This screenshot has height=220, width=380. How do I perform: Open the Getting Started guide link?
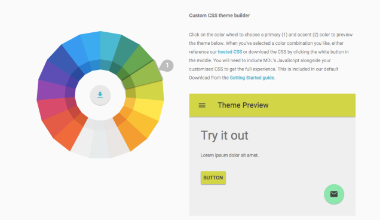tap(252, 78)
